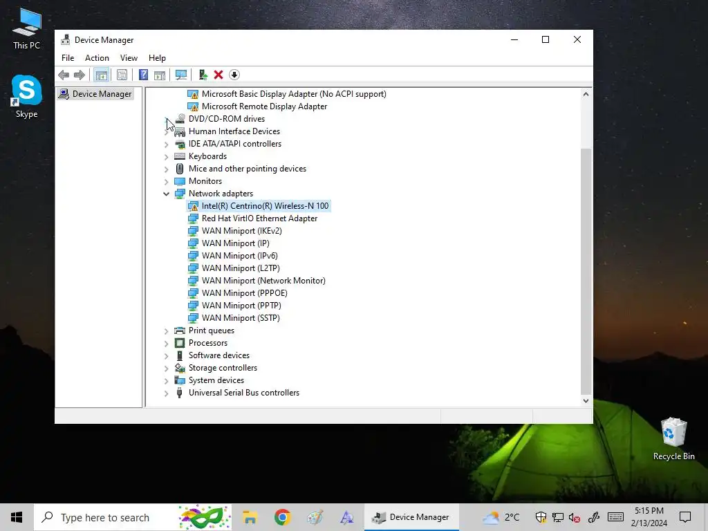This screenshot has height=531, width=708.
Task: Click the Disable device down-arrow icon
Action: point(234,75)
